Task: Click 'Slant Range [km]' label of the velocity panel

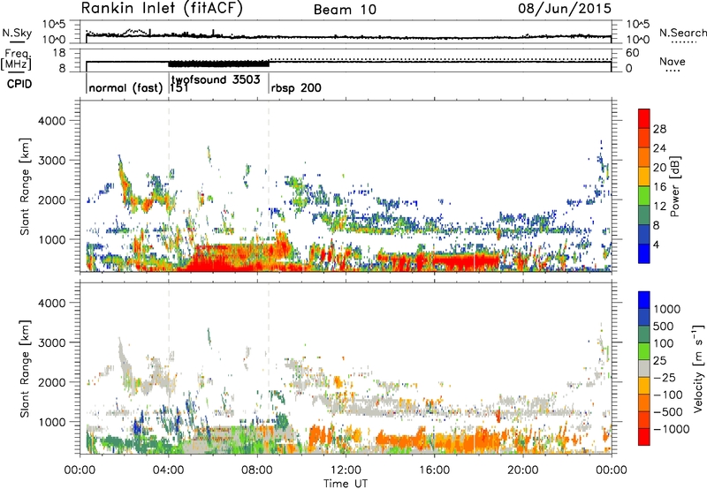Action: tap(25, 369)
